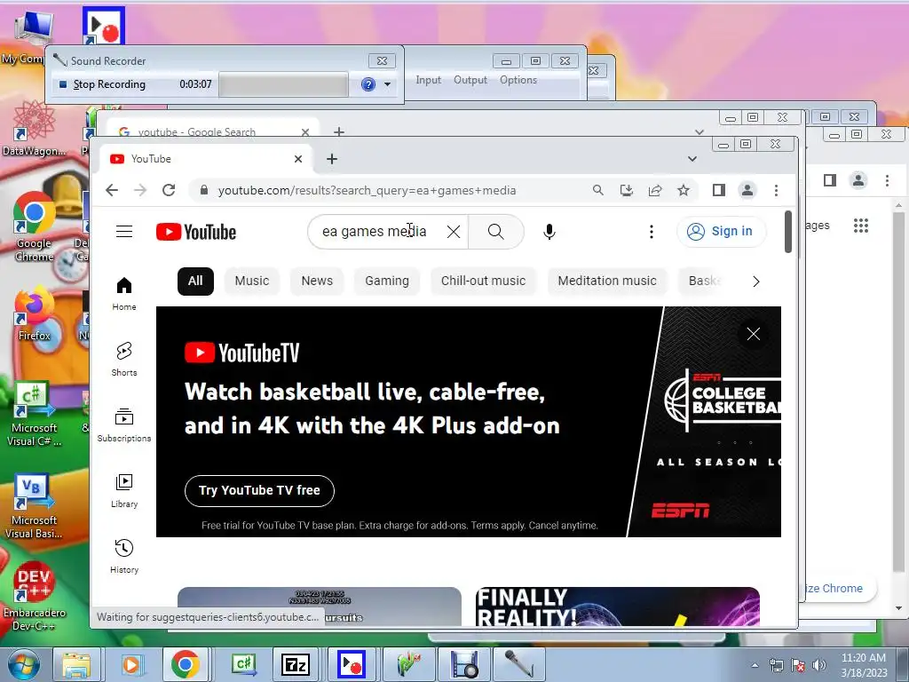Open a new tab in Google Search window
Image resolution: width=909 pixels, height=682 pixels.
coord(339,132)
